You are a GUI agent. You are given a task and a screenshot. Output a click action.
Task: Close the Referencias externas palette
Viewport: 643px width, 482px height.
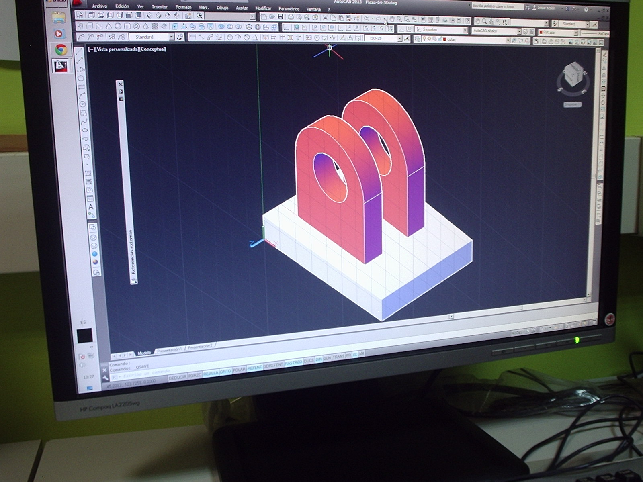pyautogui.click(x=119, y=84)
